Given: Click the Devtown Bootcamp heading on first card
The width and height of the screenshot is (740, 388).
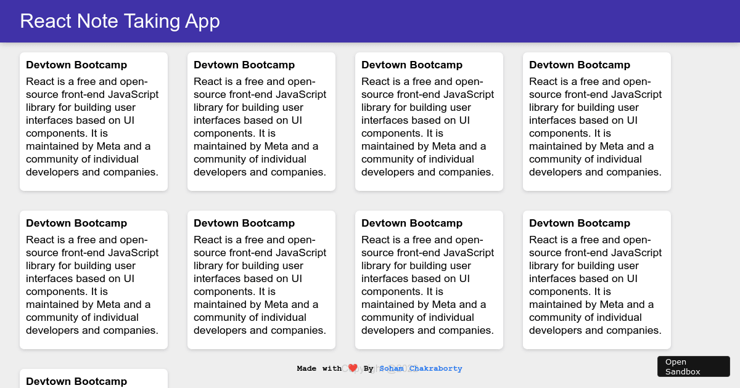Looking at the screenshot, I should pyautogui.click(x=76, y=65).
